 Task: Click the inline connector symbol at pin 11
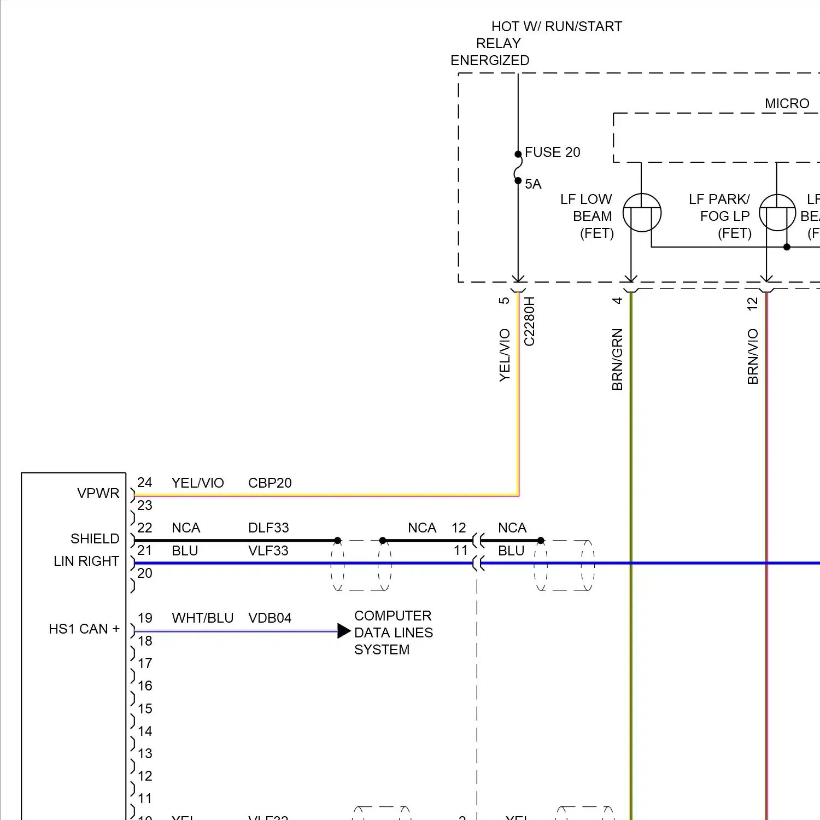tap(478, 563)
